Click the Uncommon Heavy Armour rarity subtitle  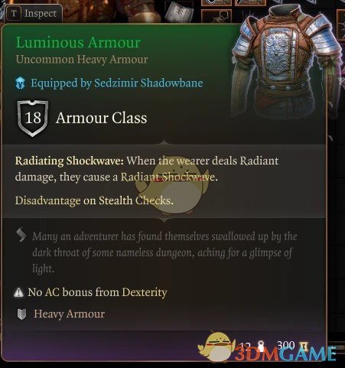[82, 60]
